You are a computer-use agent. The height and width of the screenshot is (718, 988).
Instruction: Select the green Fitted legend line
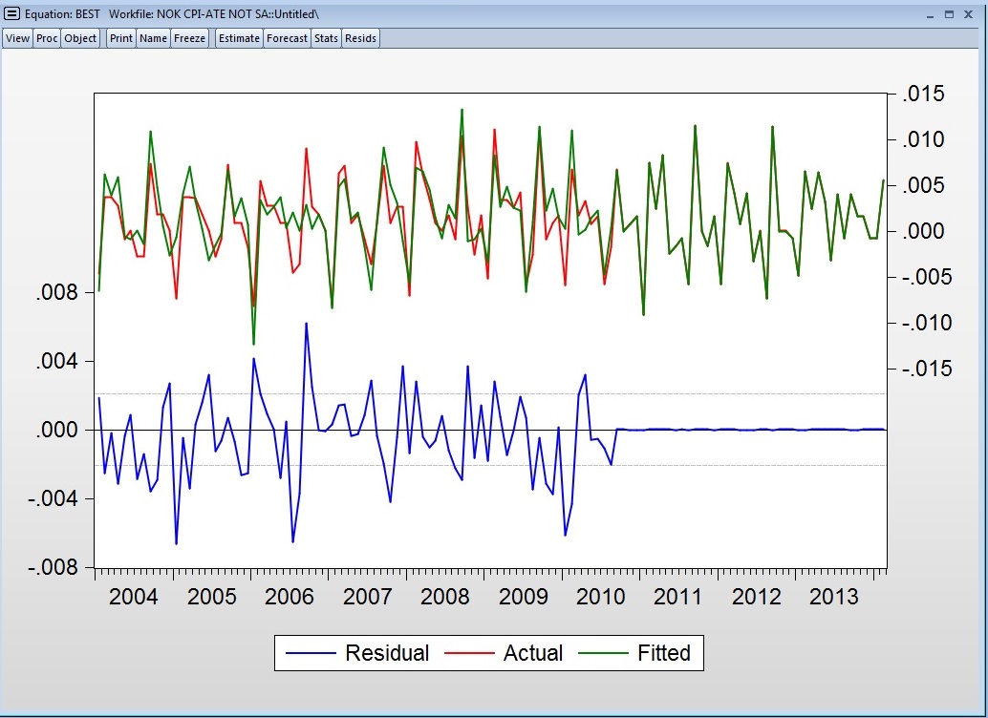603,653
